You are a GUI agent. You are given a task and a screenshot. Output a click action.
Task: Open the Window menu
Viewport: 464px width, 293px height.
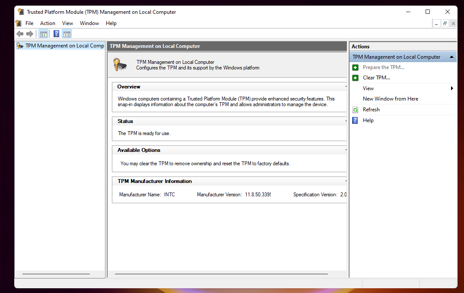coord(89,23)
